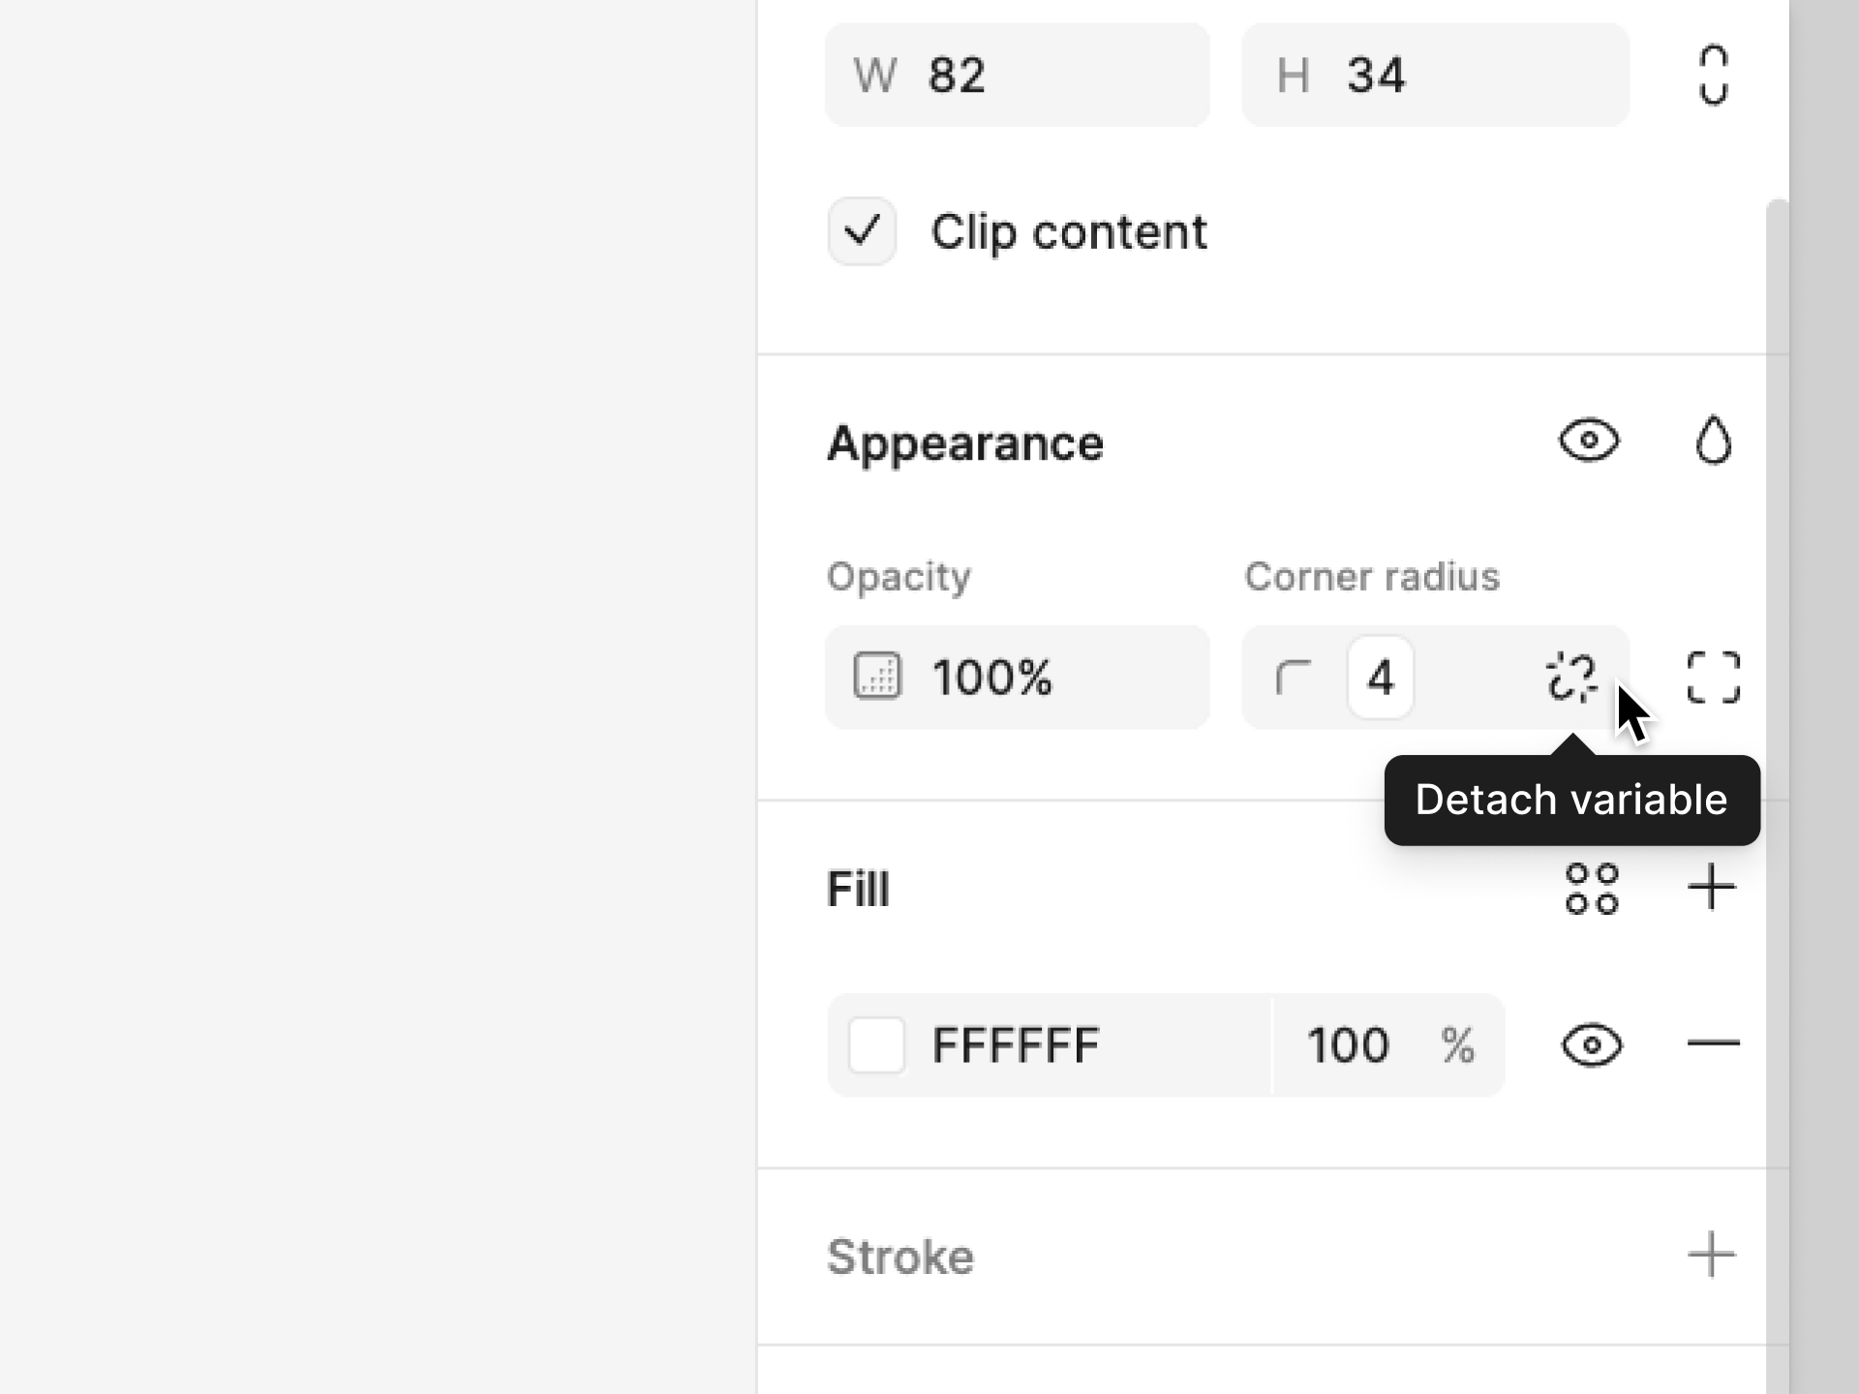This screenshot has height=1394, width=1859.
Task: Add a stroke with plus icon
Action: pos(1711,1256)
